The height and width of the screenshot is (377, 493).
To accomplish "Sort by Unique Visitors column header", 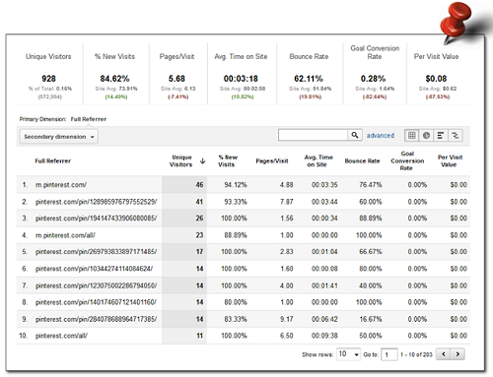I will (x=181, y=160).
